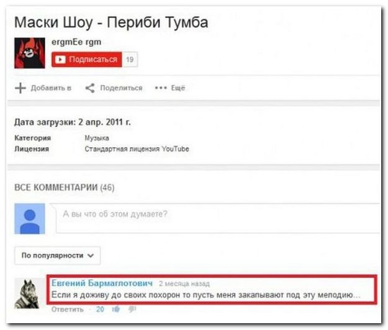Click the subscriber count 19 badge

coord(130,60)
